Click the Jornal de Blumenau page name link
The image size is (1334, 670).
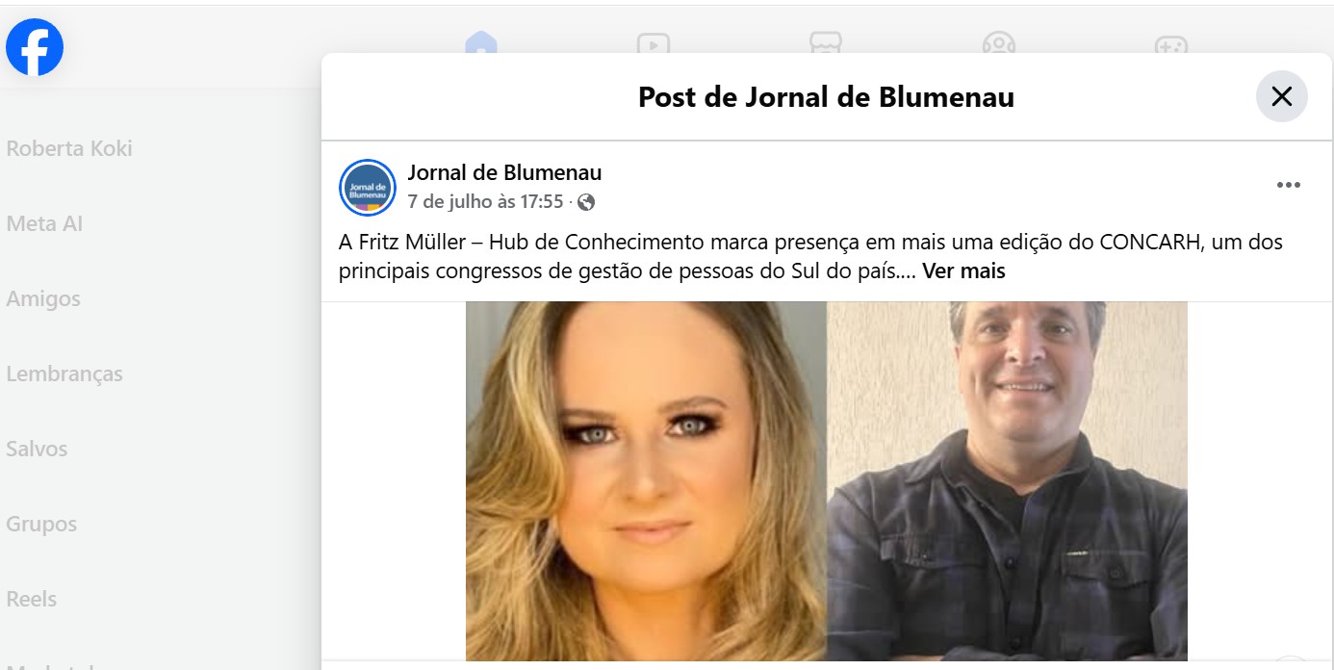[x=504, y=172]
